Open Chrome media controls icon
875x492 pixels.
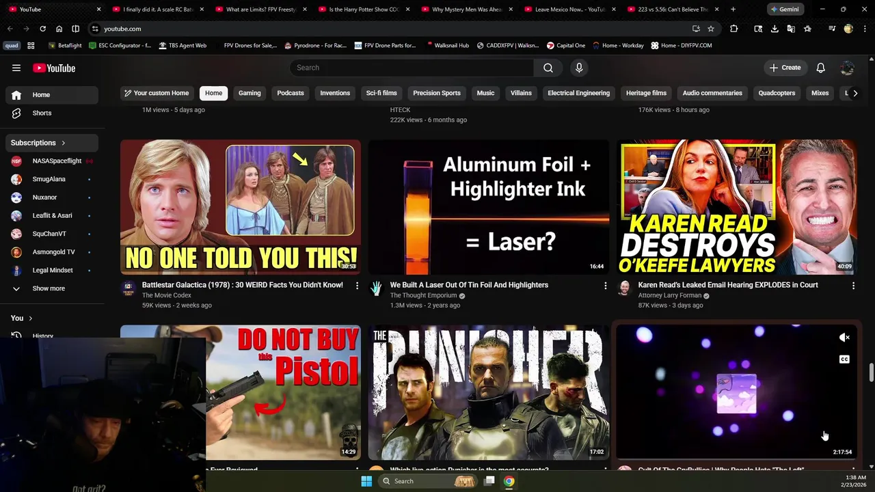pos(832,29)
